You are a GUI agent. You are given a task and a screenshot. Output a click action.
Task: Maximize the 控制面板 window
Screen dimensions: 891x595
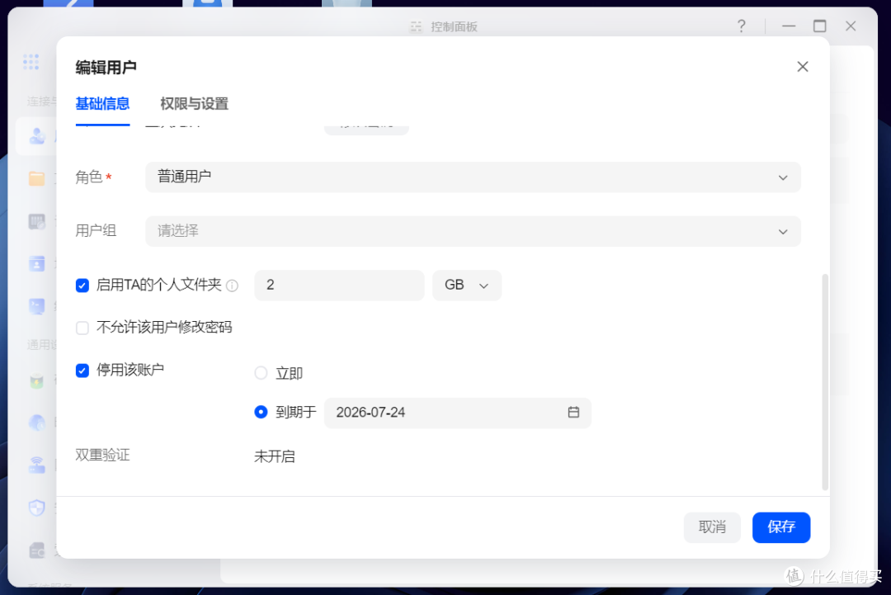(819, 26)
